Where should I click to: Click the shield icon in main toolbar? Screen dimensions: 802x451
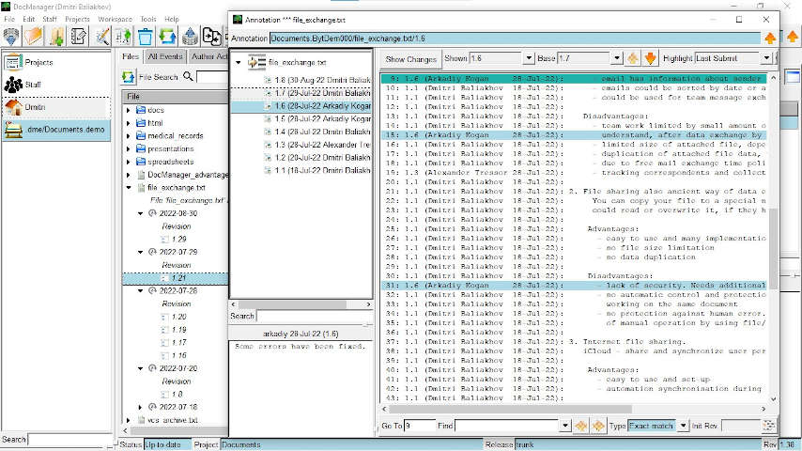(12, 37)
